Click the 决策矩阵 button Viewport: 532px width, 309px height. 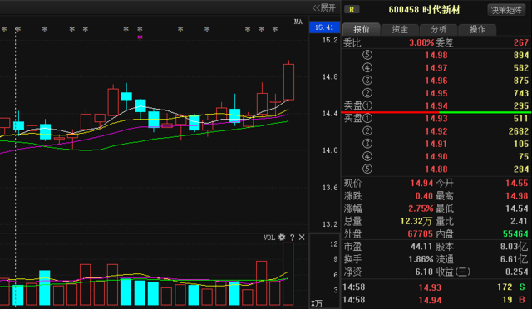(506, 10)
